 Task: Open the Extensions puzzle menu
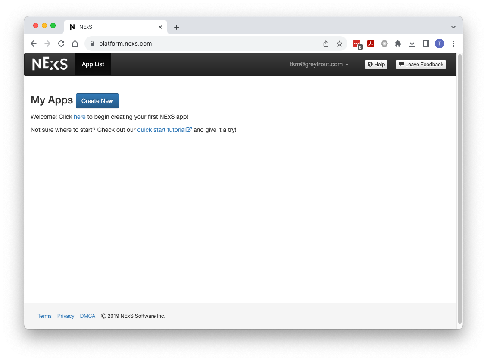[398, 44]
